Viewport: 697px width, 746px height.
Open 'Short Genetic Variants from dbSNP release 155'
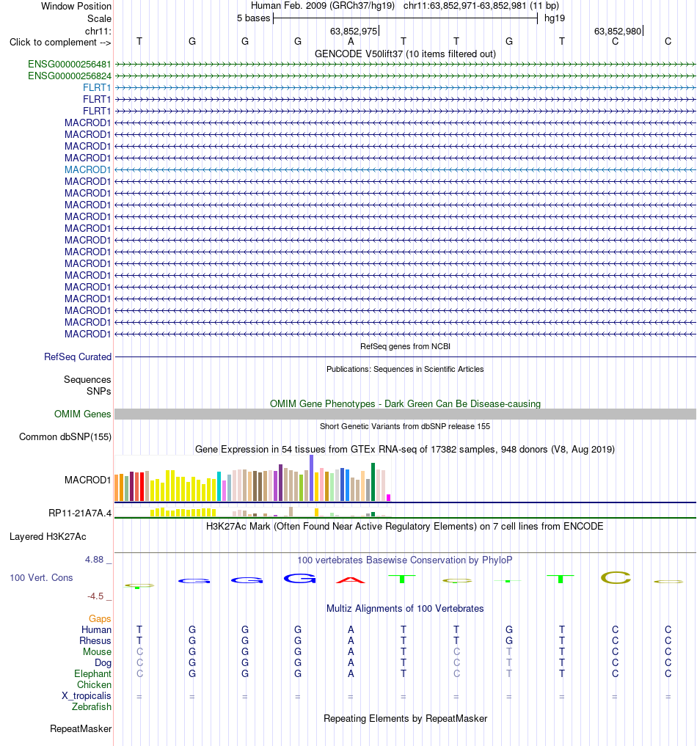(x=405, y=426)
